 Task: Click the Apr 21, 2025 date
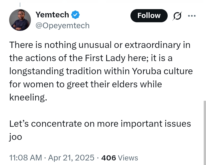pyautogui.click(x=71, y=158)
